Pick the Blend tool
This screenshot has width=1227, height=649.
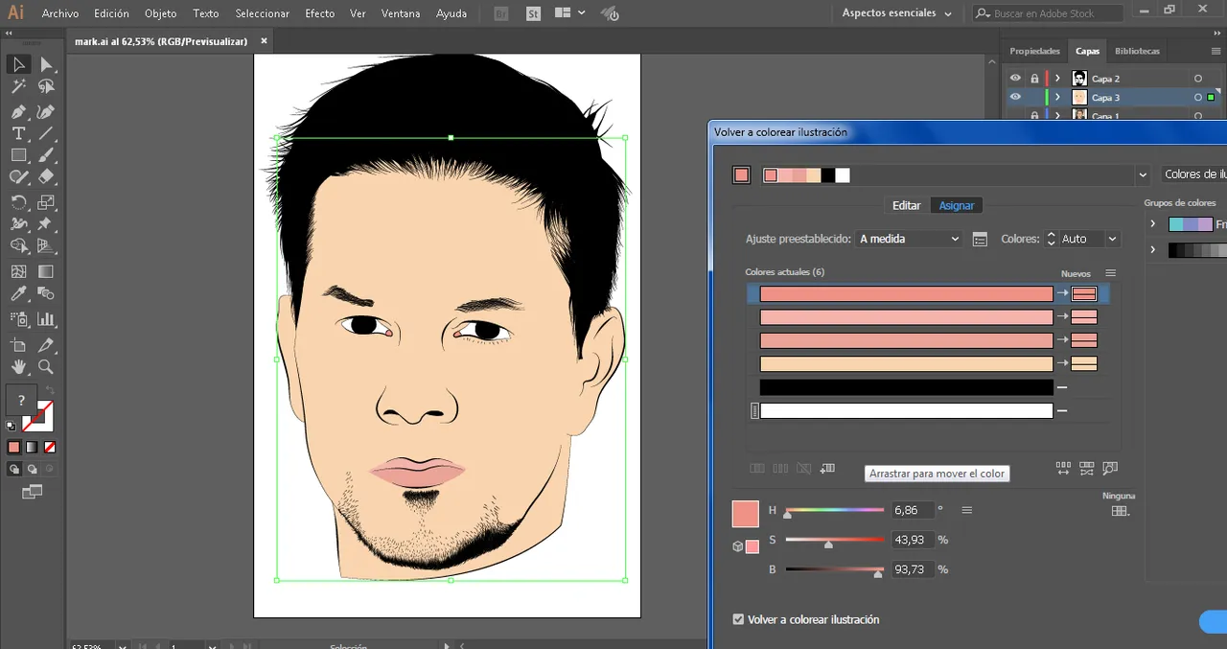point(45,294)
